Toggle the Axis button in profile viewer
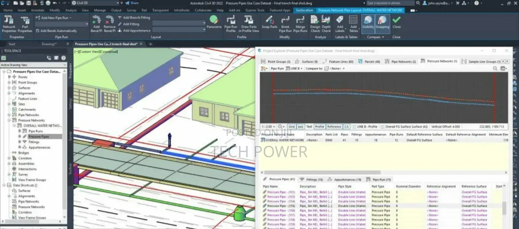Viewport: 519px width, 229px height. pyautogui.click(x=300, y=127)
